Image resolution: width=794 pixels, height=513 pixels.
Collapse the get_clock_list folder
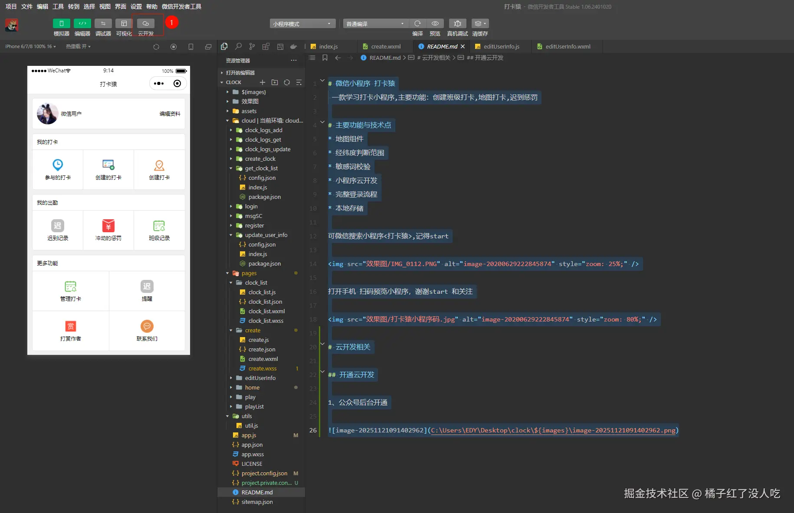pos(260,168)
